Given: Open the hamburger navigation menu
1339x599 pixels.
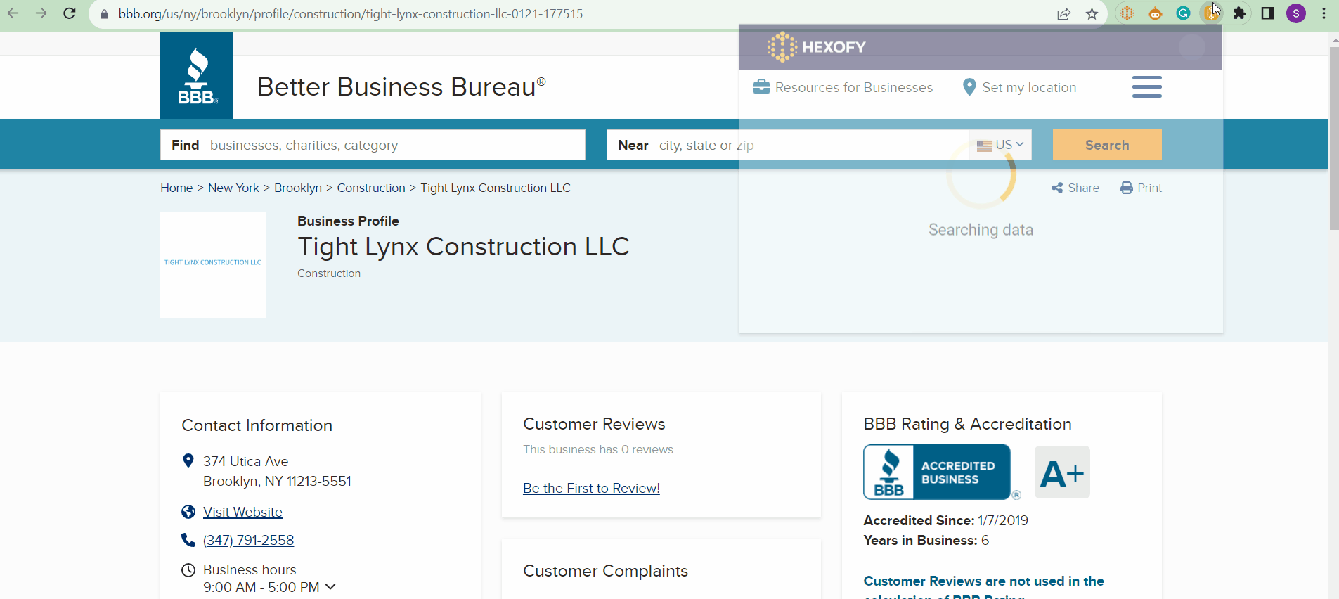Looking at the screenshot, I should click(1147, 86).
